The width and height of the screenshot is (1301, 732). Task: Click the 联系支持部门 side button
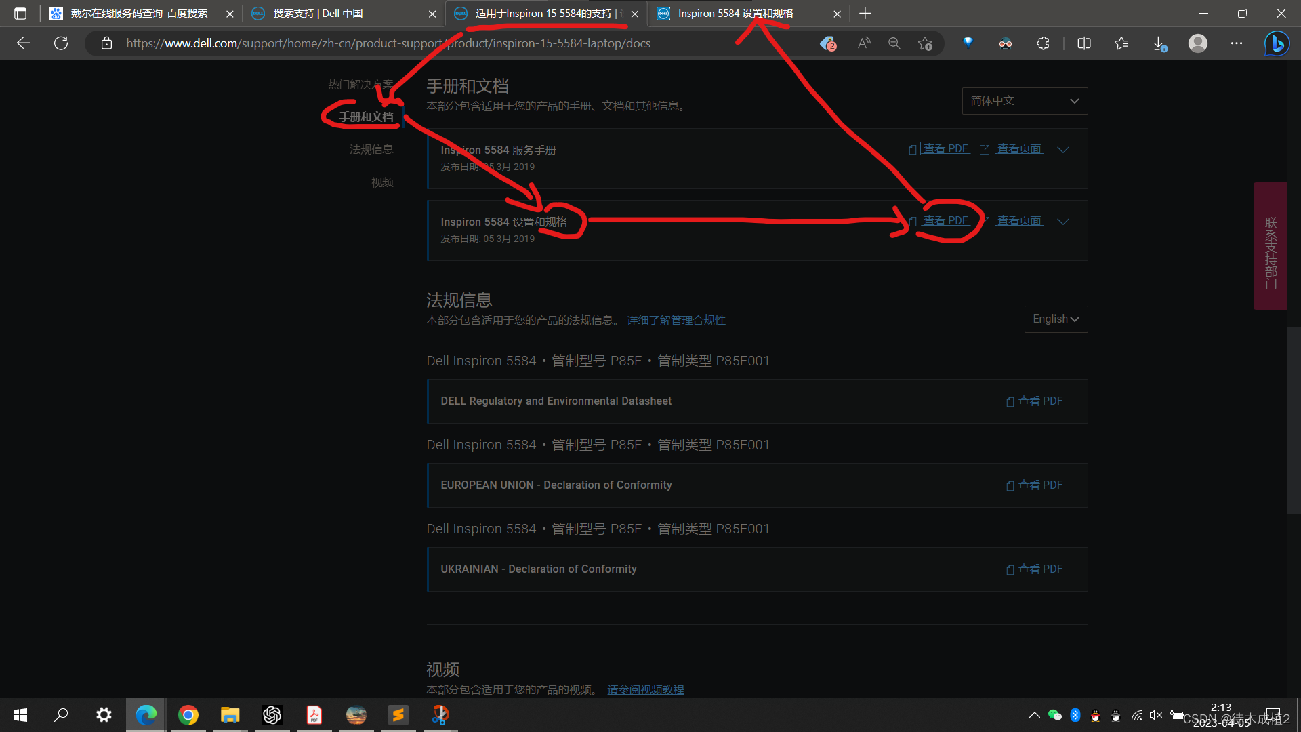coord(1270,246)
